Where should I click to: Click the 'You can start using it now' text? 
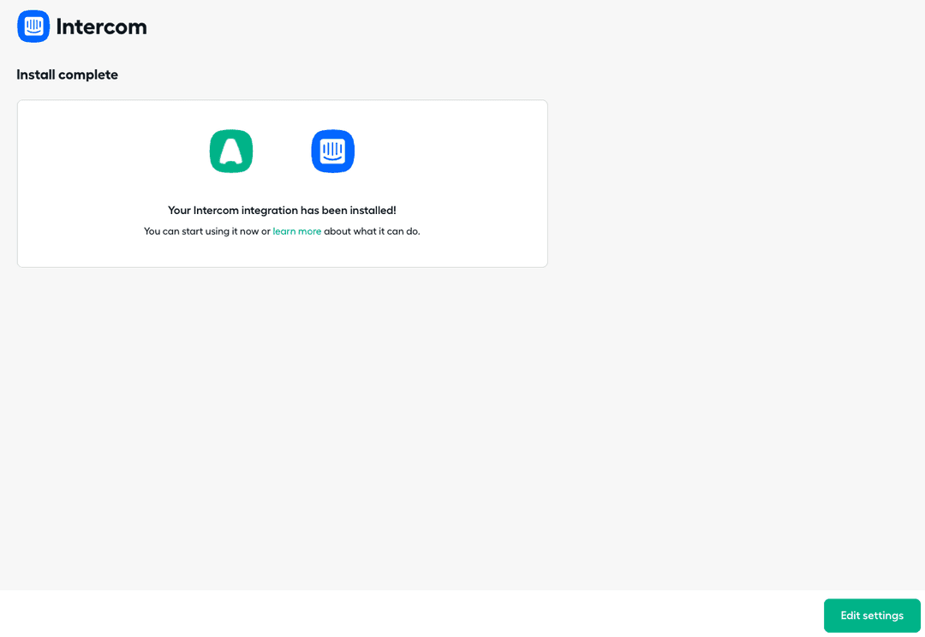[200, 231]
